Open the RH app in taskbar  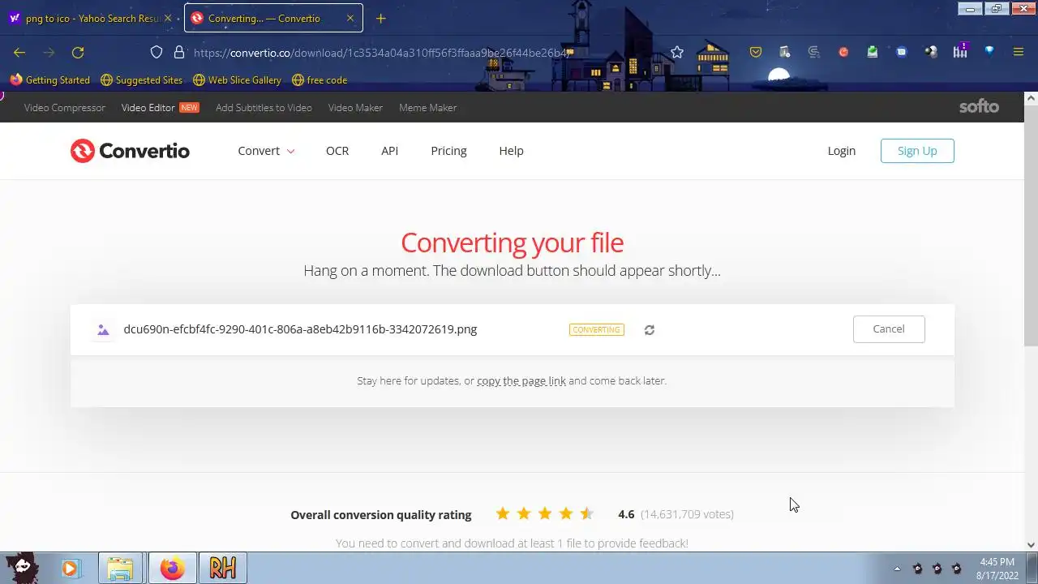click(x=223, y=568)
